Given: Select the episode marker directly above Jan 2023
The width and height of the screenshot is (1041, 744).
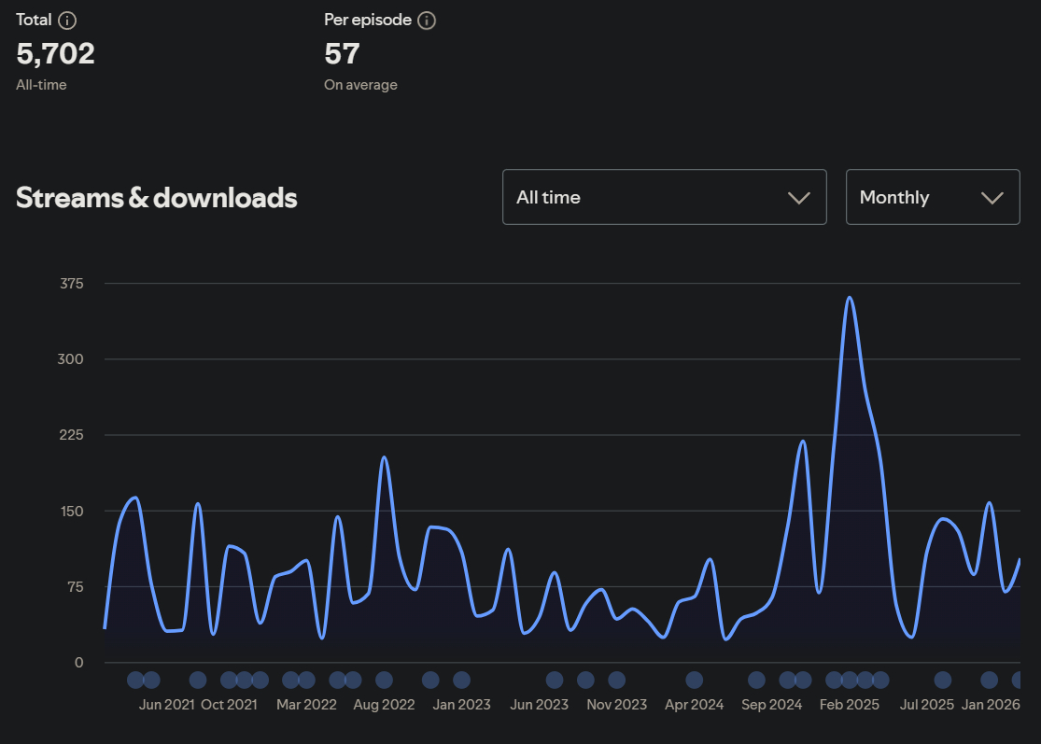Looking at the screenshot, I should point(461,680).
